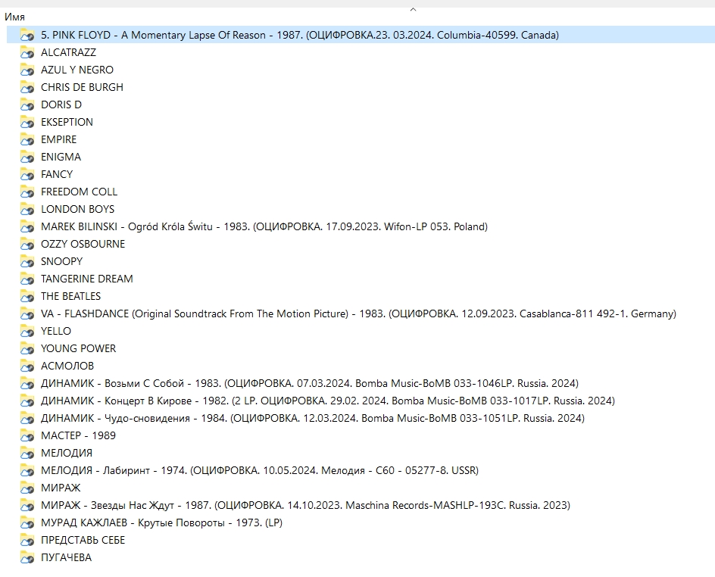Image resolution: width=715 pixels, height=577 pixels.
Task: Select the МАСТЕР - 1989 folder name
Action: (x=79, y=435)
